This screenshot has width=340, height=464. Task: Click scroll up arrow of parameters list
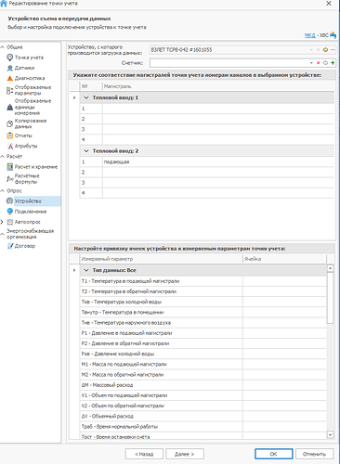[331, 268]
